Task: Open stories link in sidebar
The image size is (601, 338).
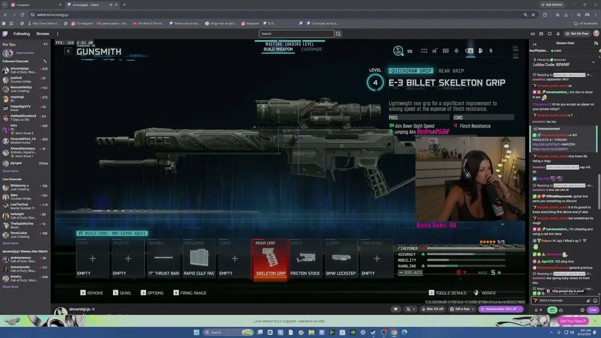Action: 24,53
